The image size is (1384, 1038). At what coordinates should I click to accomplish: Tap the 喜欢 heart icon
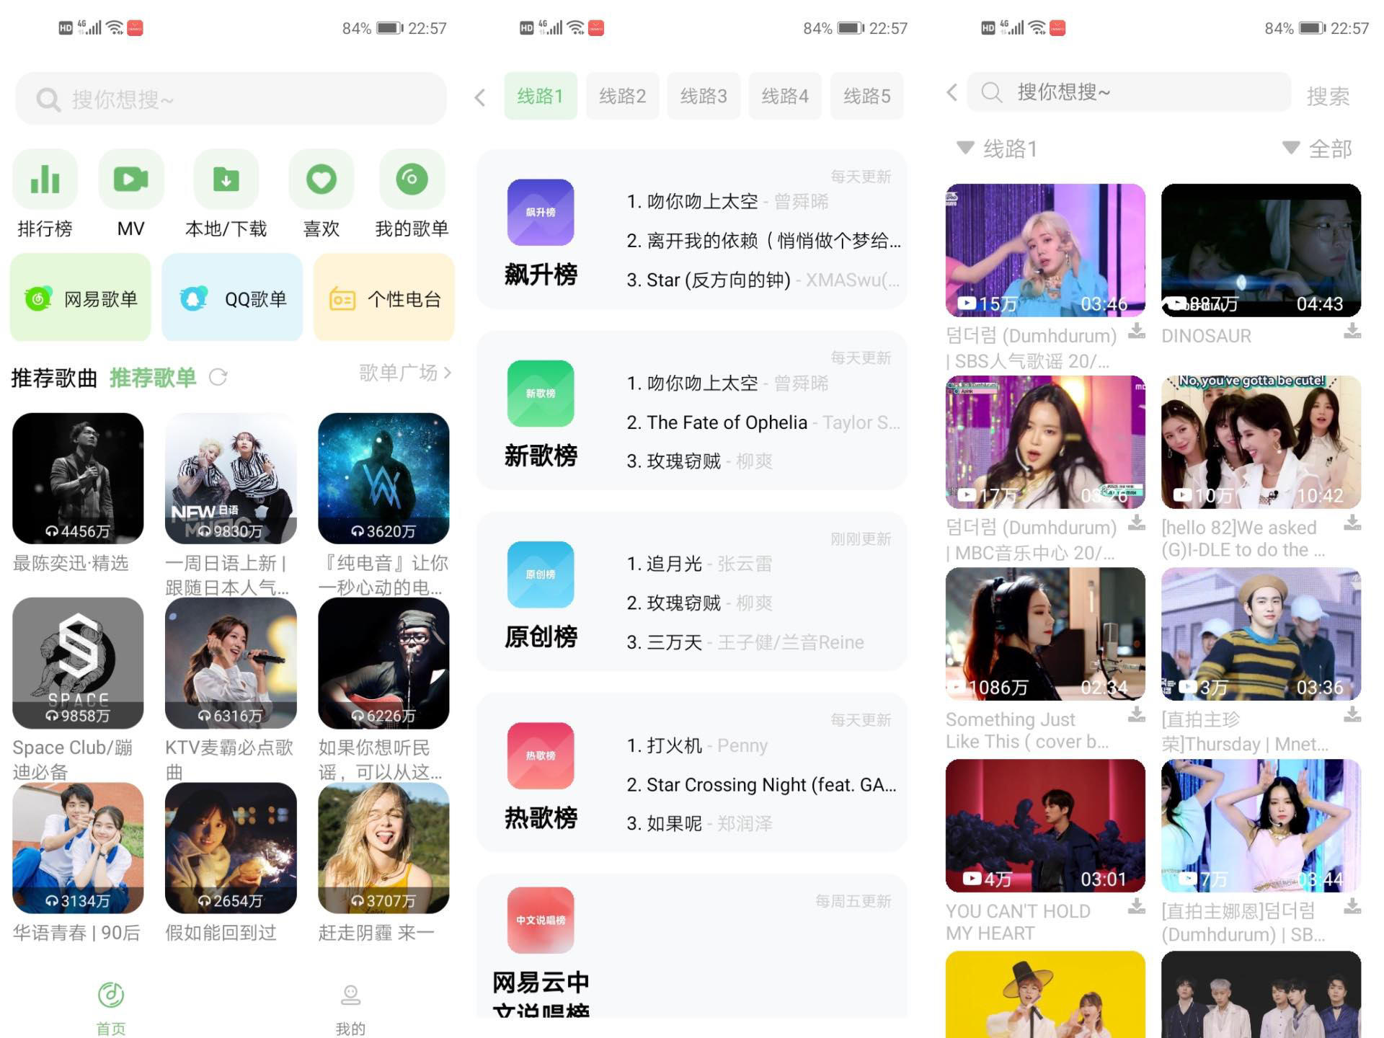[321, 180]
